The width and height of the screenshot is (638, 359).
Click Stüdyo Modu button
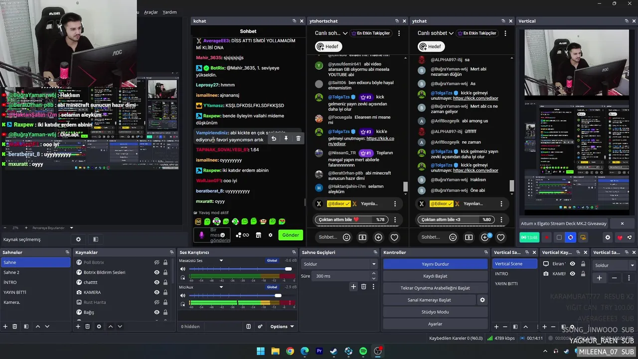tap(435, 312)
